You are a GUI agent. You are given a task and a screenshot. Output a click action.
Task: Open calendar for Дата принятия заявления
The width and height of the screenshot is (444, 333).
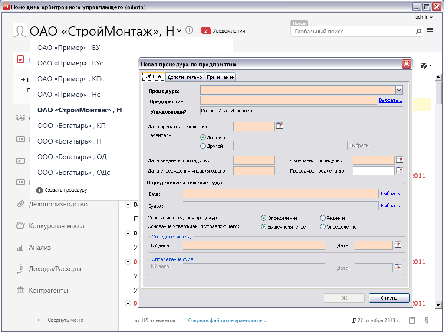(x=280, y=126)
